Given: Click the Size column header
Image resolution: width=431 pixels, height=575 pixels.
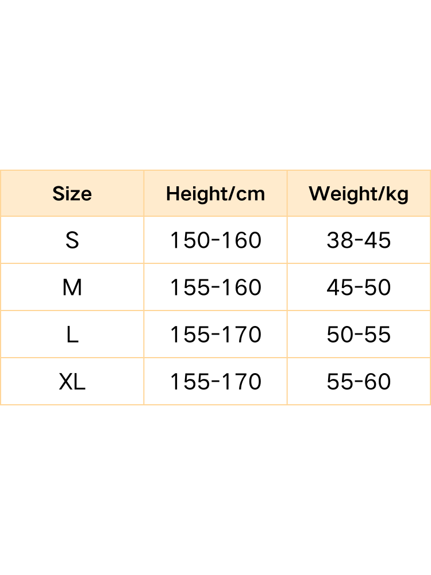Looking at the screenshot, I should click(x=72, y=194).
